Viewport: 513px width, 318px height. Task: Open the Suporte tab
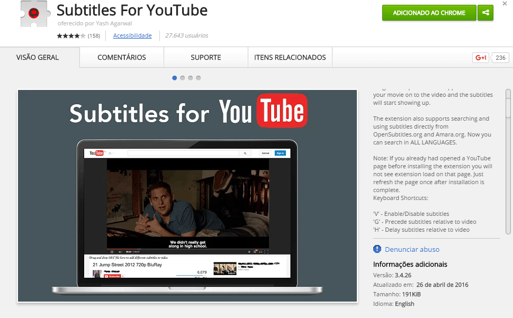(x=206, y=58)
